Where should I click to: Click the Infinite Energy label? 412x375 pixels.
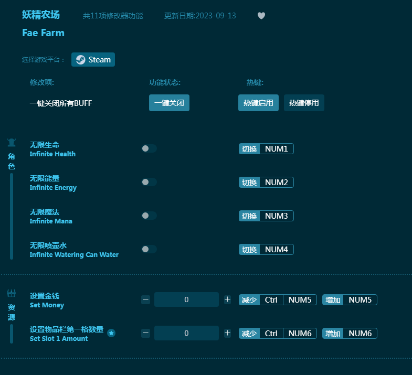tap(53, 188)
